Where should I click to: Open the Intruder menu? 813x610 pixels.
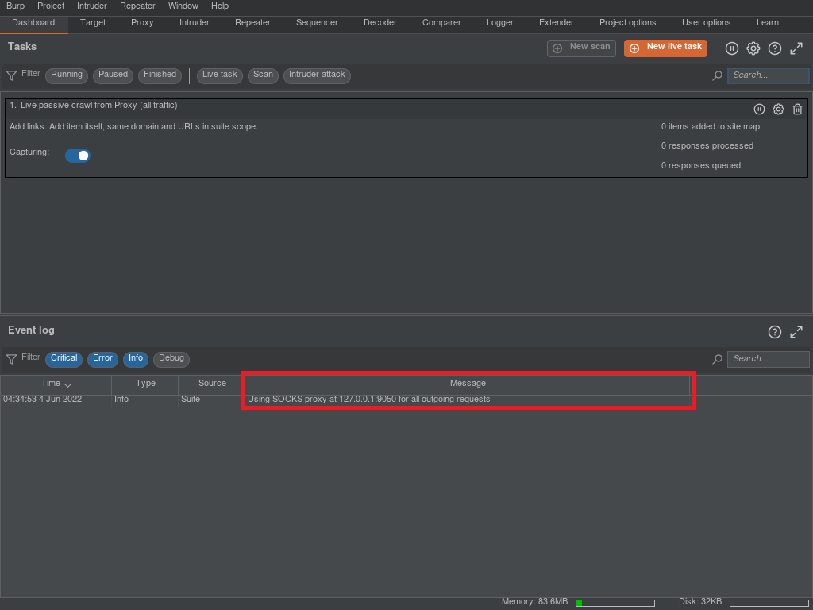point(91,6)
